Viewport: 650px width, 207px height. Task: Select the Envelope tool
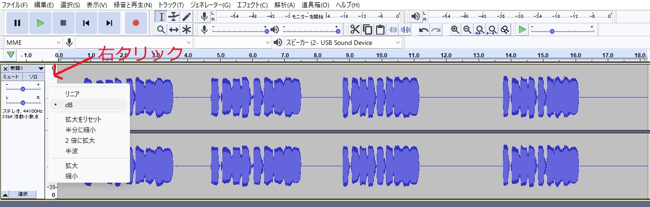coord(174,17)
